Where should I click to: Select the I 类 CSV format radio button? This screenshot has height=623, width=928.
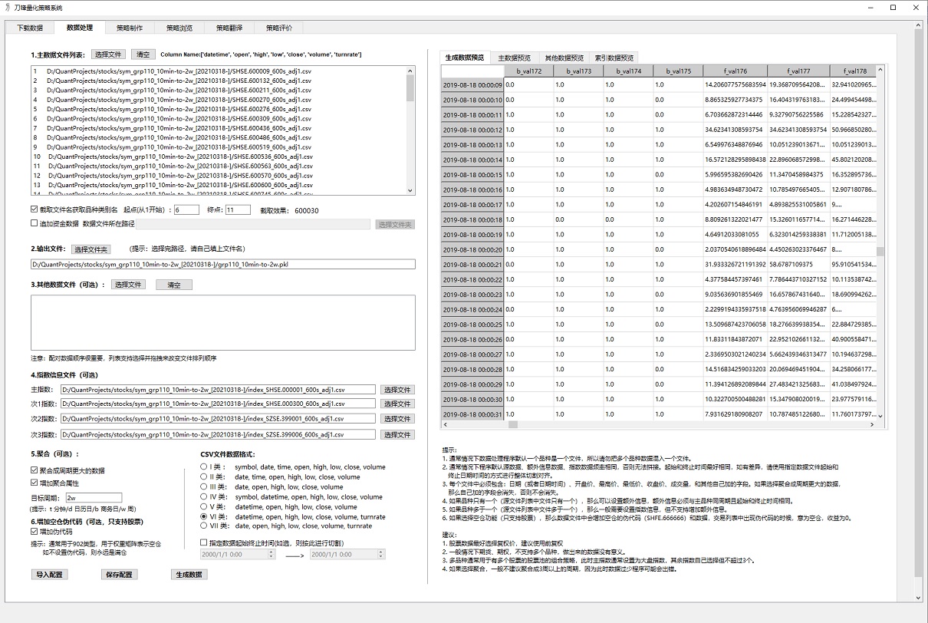[203, 466]
